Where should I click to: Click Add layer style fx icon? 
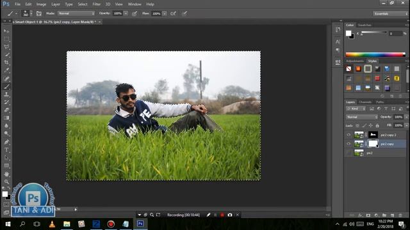360,215
